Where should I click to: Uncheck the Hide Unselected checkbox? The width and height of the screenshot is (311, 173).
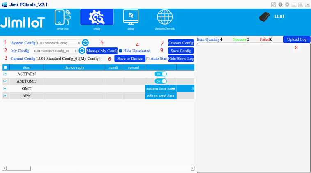coord(120,51)
